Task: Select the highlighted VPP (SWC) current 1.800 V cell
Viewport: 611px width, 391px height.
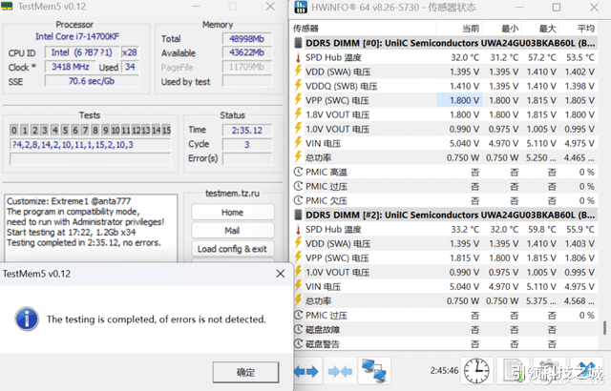Action: (459, 100)
